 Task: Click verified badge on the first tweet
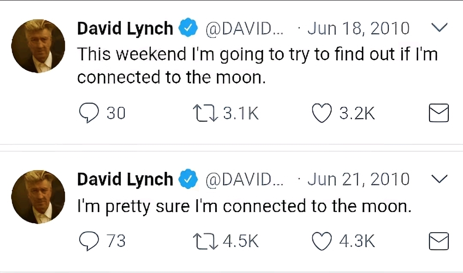[187, 29]
